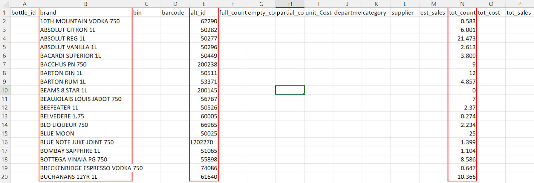
Task: Select cell 'BARTON GIN 1L'
Action: click(85, 73)
